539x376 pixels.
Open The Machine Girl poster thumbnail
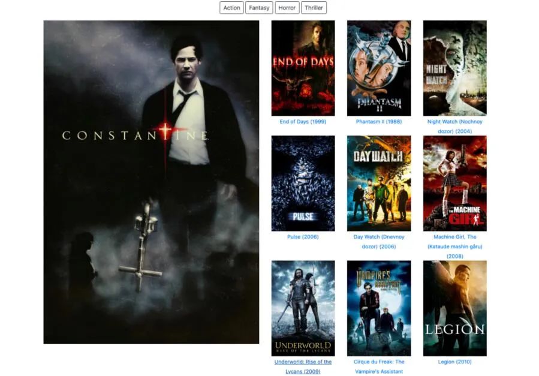coord(455,183)
